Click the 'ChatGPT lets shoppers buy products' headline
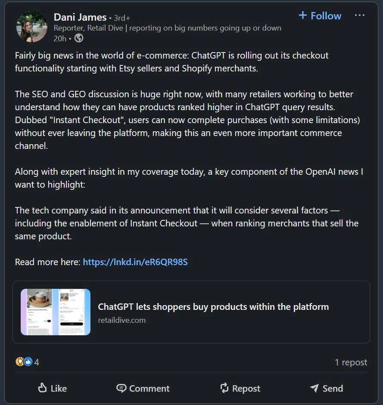This screenshot has width=383, height=405. coord(213,307)
